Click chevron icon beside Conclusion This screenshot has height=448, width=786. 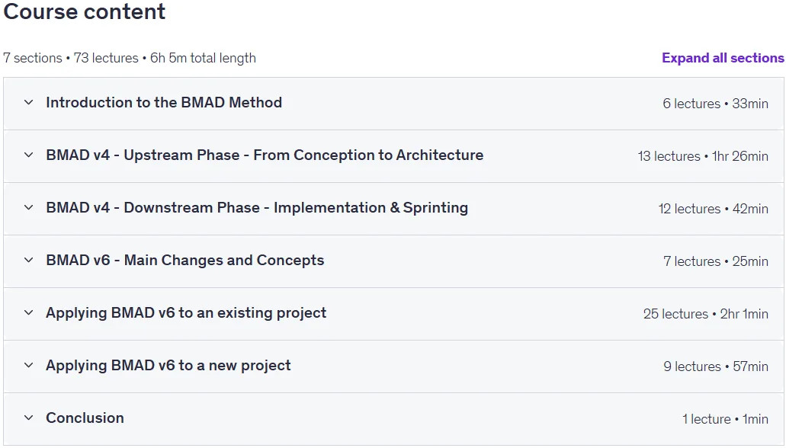tap(28, 418)
